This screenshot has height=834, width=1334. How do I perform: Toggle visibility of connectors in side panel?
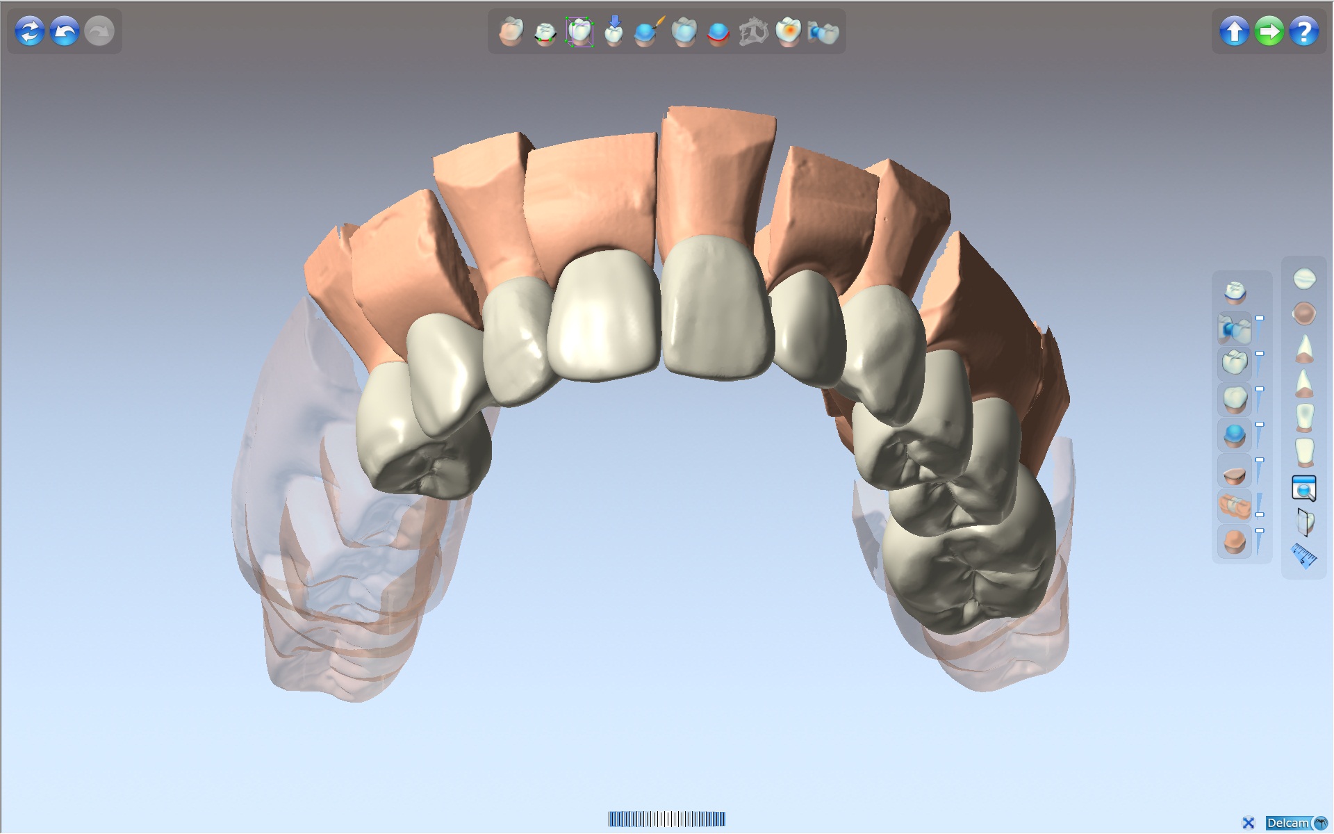[x=1235, y=329]
